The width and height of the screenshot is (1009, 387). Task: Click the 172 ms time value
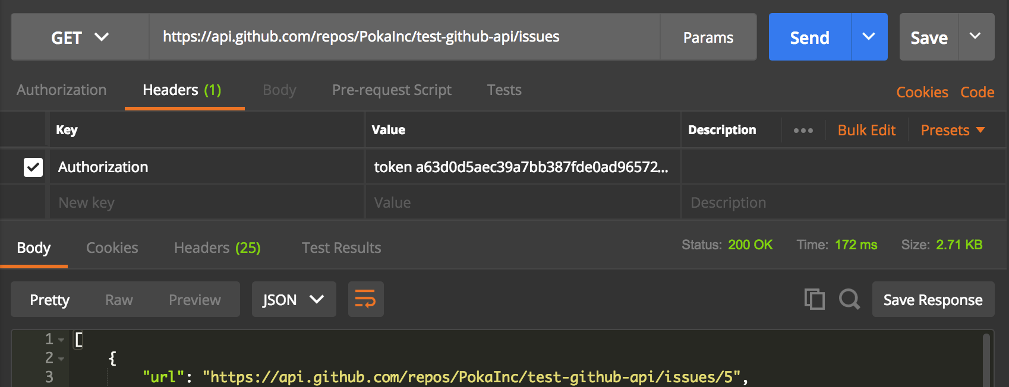pyautogui.click(x=856, y=245)
